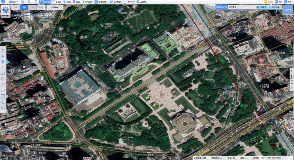294x160 pixels.
Task: Select the ellipse drawing tool in left sidebar
Action: (3, 84)
